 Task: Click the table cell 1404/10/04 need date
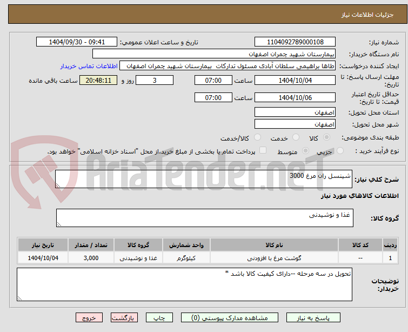pos(43,258)
